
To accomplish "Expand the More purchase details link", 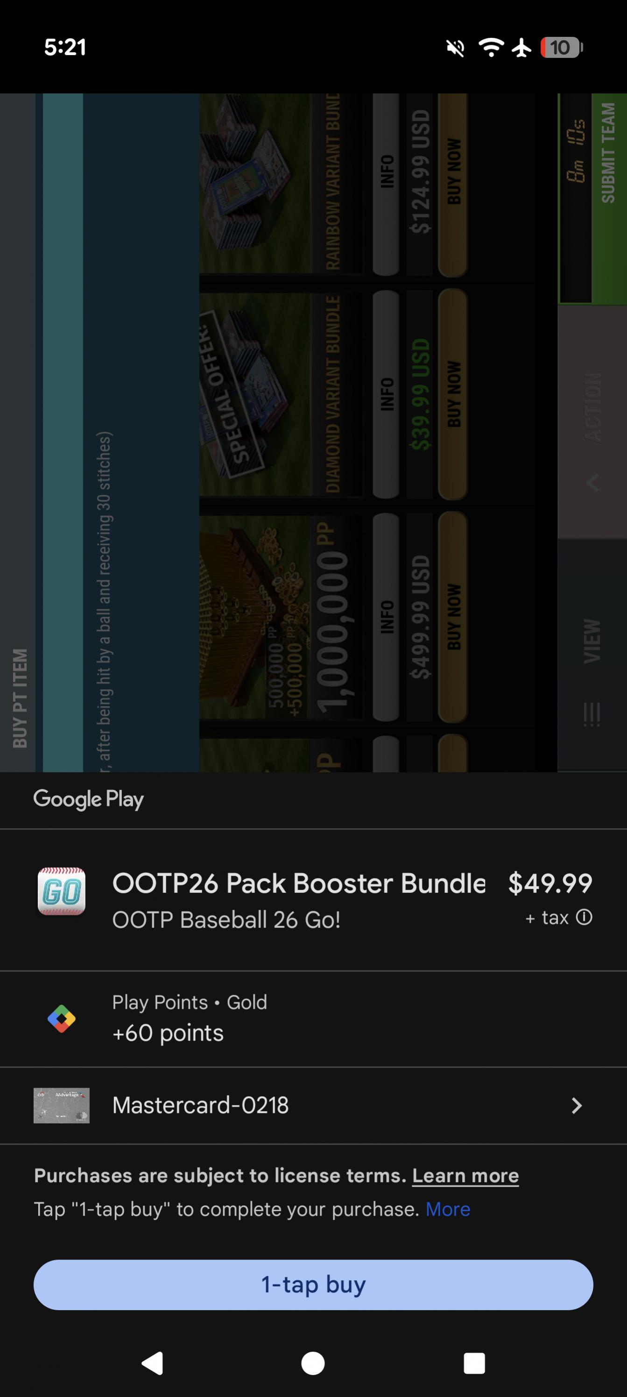I will [x=448, y=1209].
